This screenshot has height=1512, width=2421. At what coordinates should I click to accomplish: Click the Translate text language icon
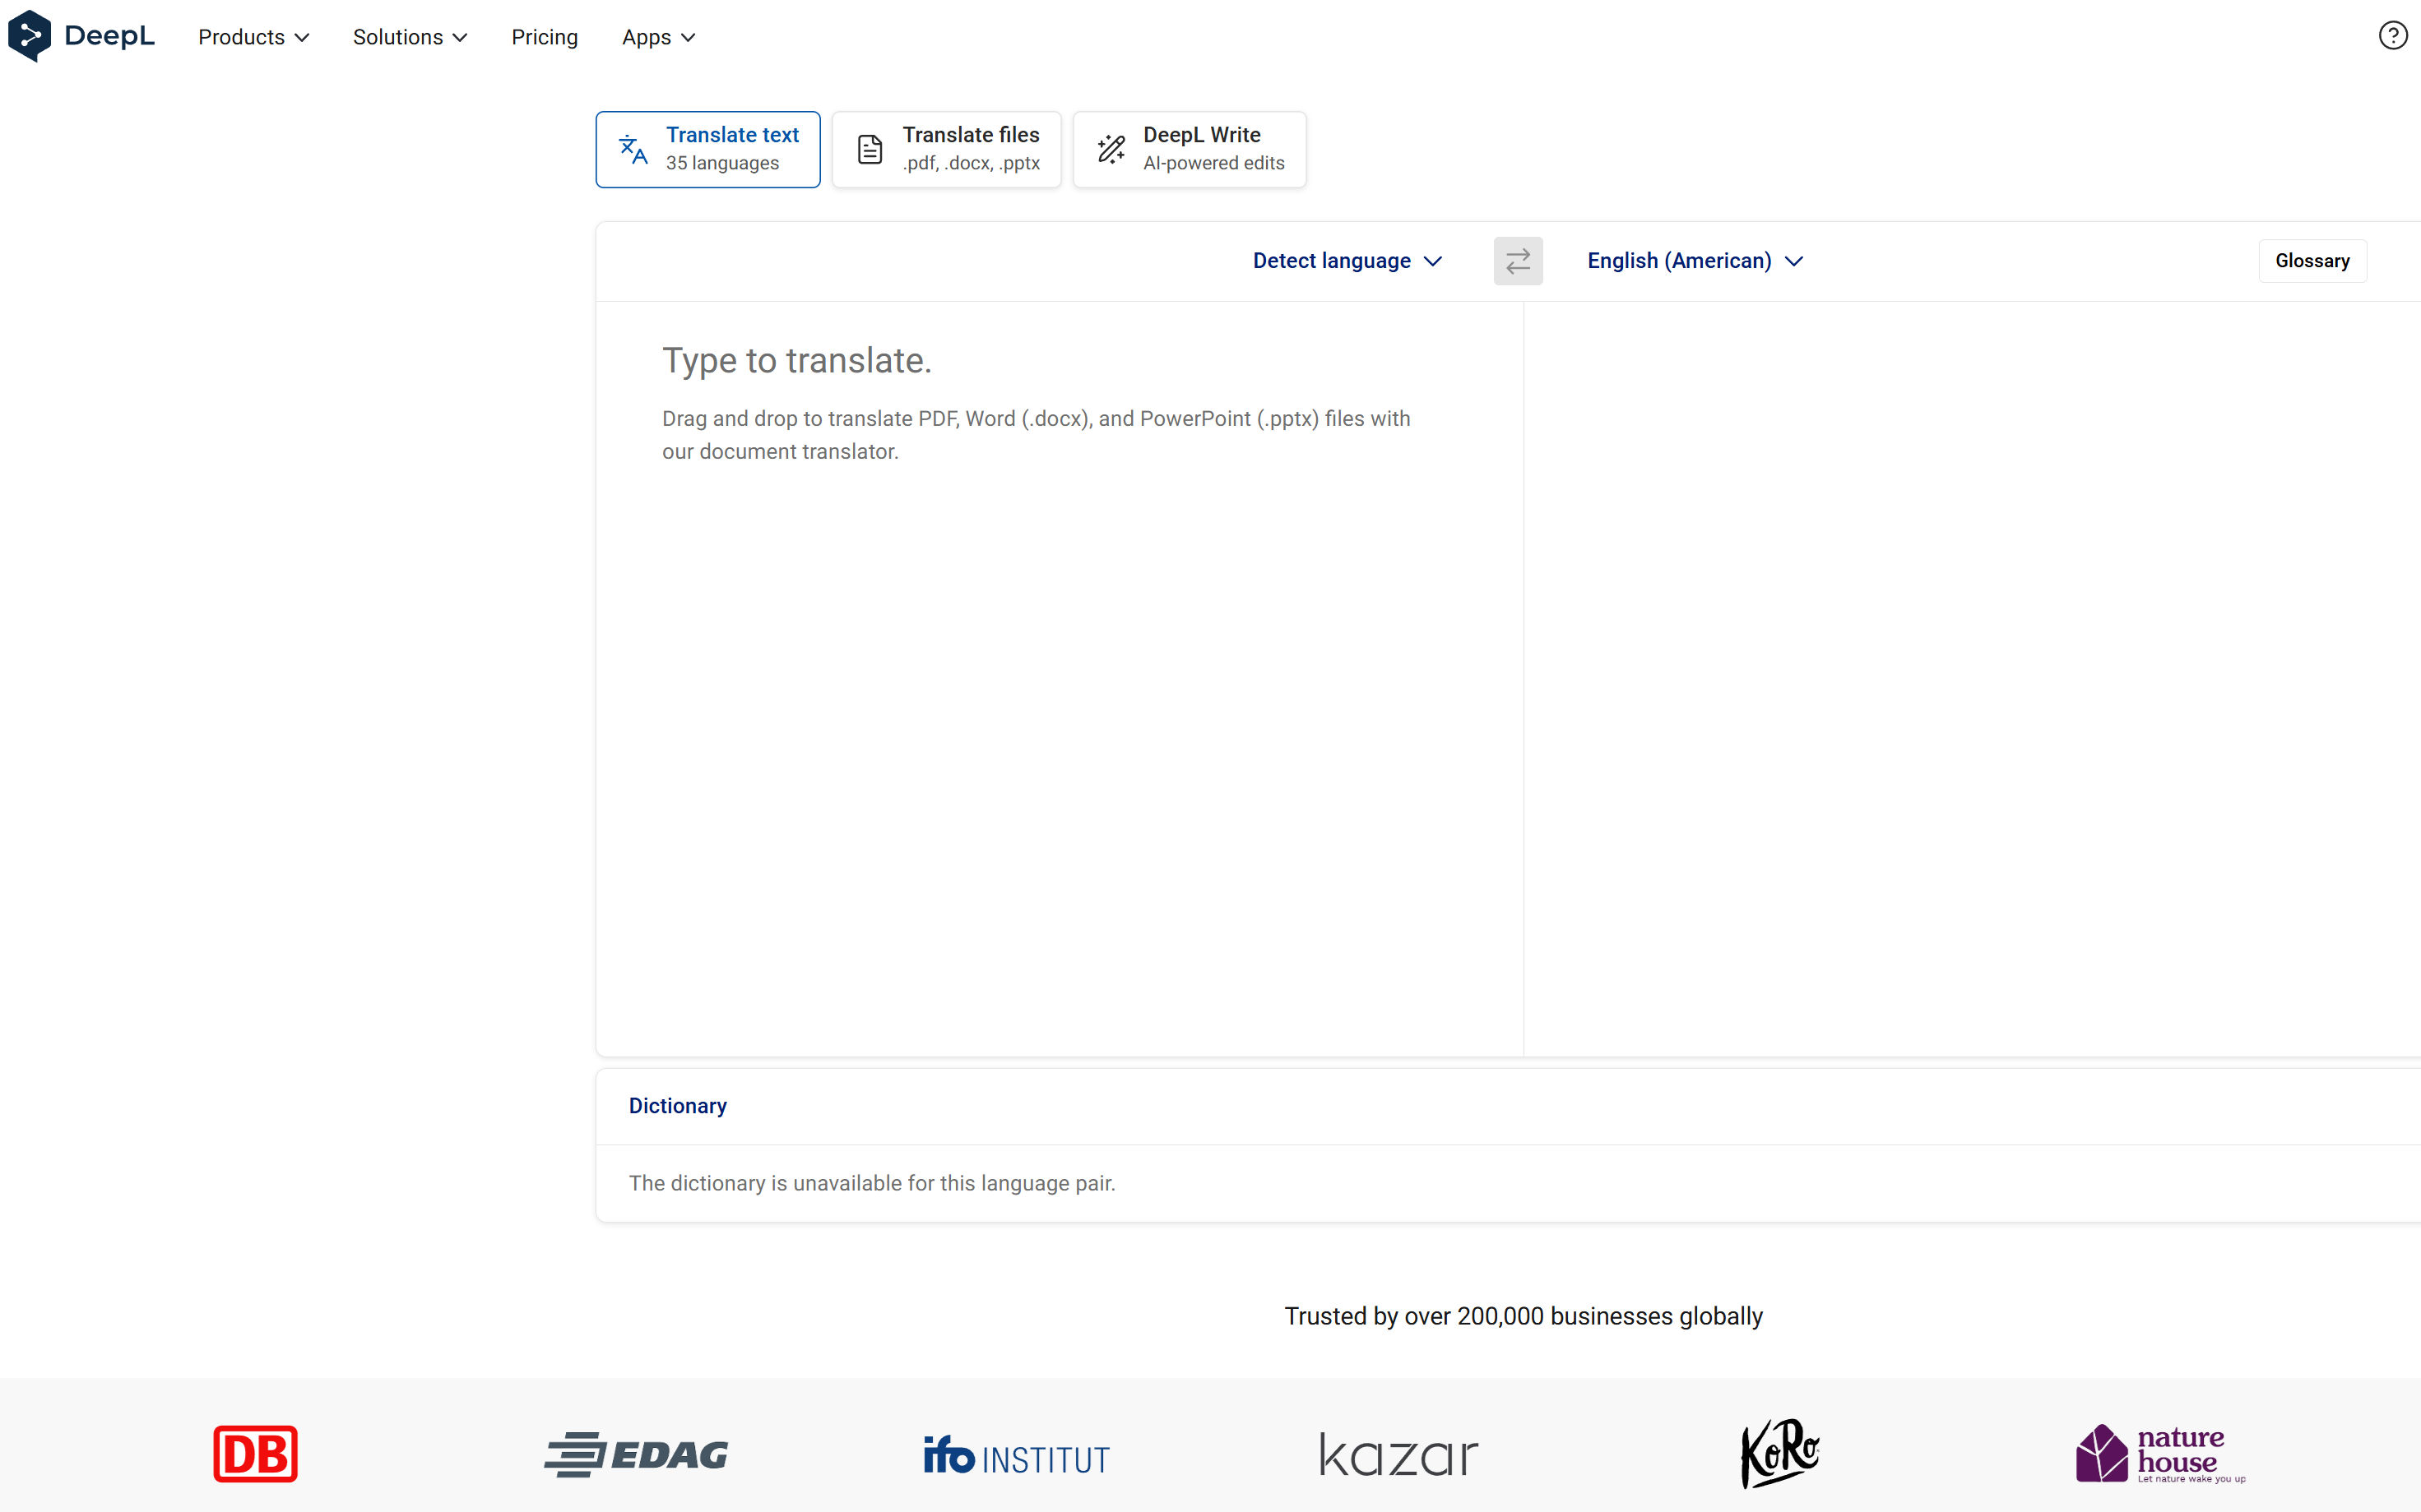pyautogui.click(x=633, y=150)
